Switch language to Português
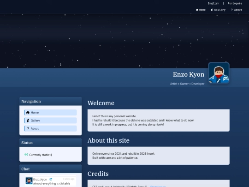Screen dimensions: 249x187 [x=235, y=3]
